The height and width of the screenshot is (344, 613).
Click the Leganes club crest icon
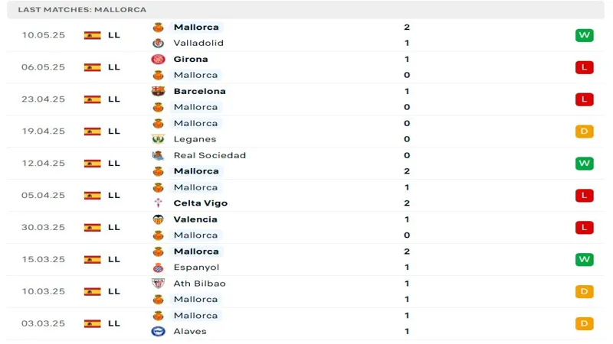coord(159,139)
